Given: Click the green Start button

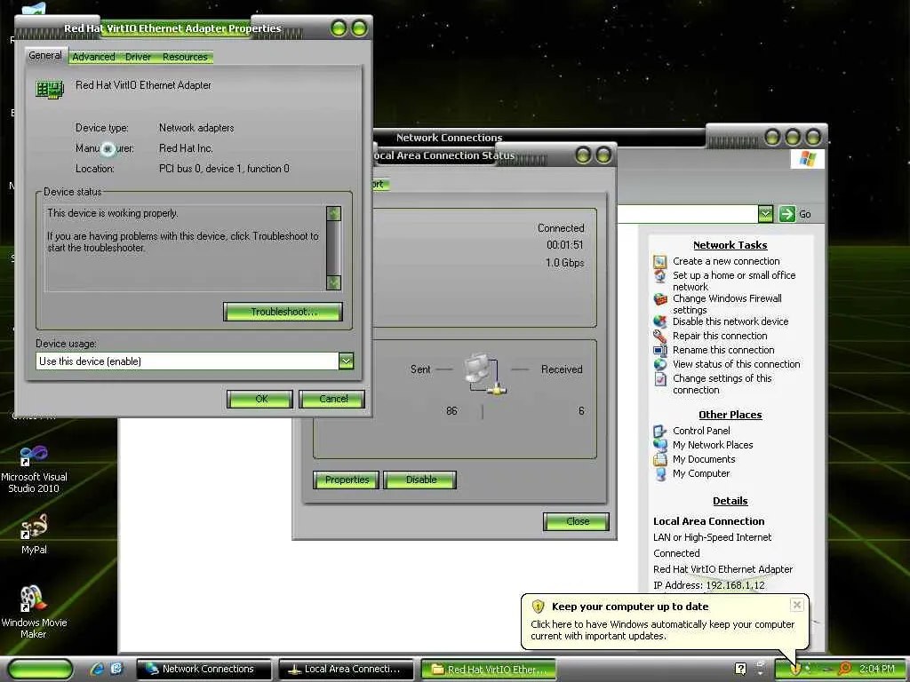Looking at the screenshot, I should (x=40, y=670).
